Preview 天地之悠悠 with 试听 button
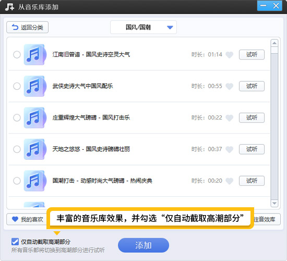This screenshot has width=287, height=261. point(252,149)
